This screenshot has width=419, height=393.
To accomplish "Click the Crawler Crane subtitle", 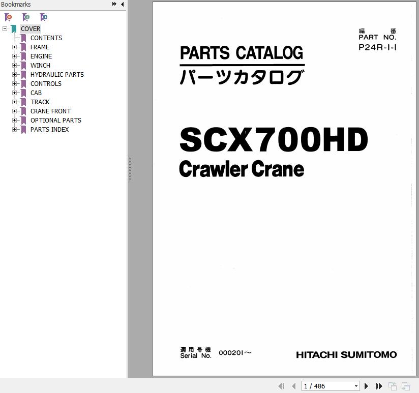I will 242,169.
